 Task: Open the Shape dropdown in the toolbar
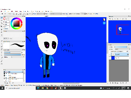coord(40,14)
